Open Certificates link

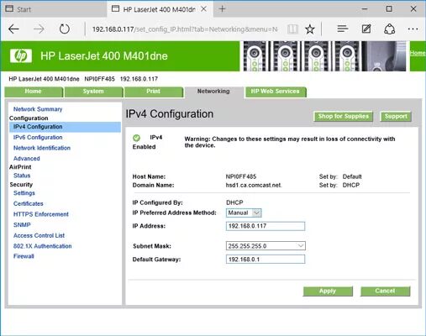[29, 204]
